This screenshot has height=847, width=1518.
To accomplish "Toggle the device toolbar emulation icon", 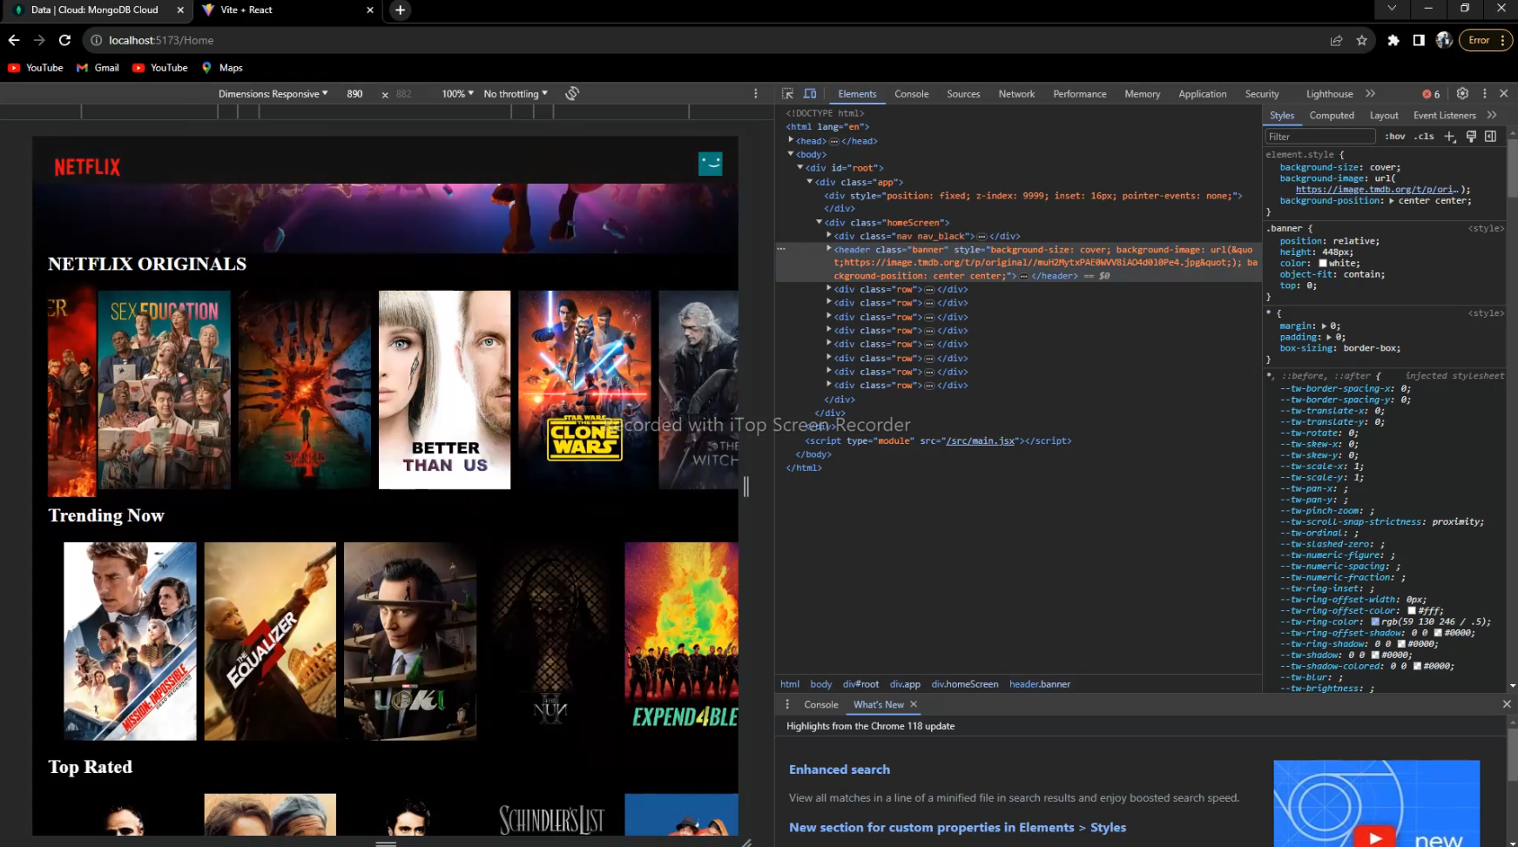I will pos(811,93).
